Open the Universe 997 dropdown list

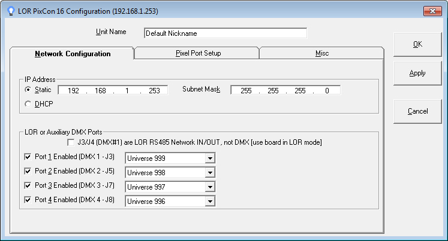[x=209, y=187]
